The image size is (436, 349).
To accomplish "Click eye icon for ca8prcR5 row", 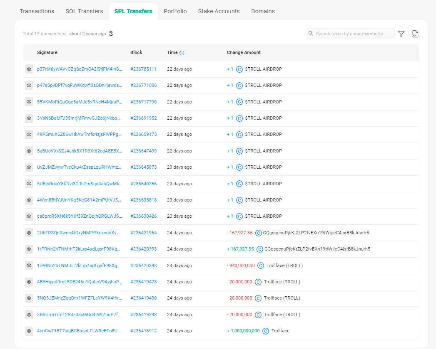I will tap(29, 216).
